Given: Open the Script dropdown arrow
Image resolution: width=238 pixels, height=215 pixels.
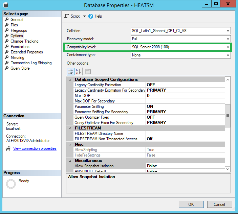Looking at the screenshot, I should (85, 16).
